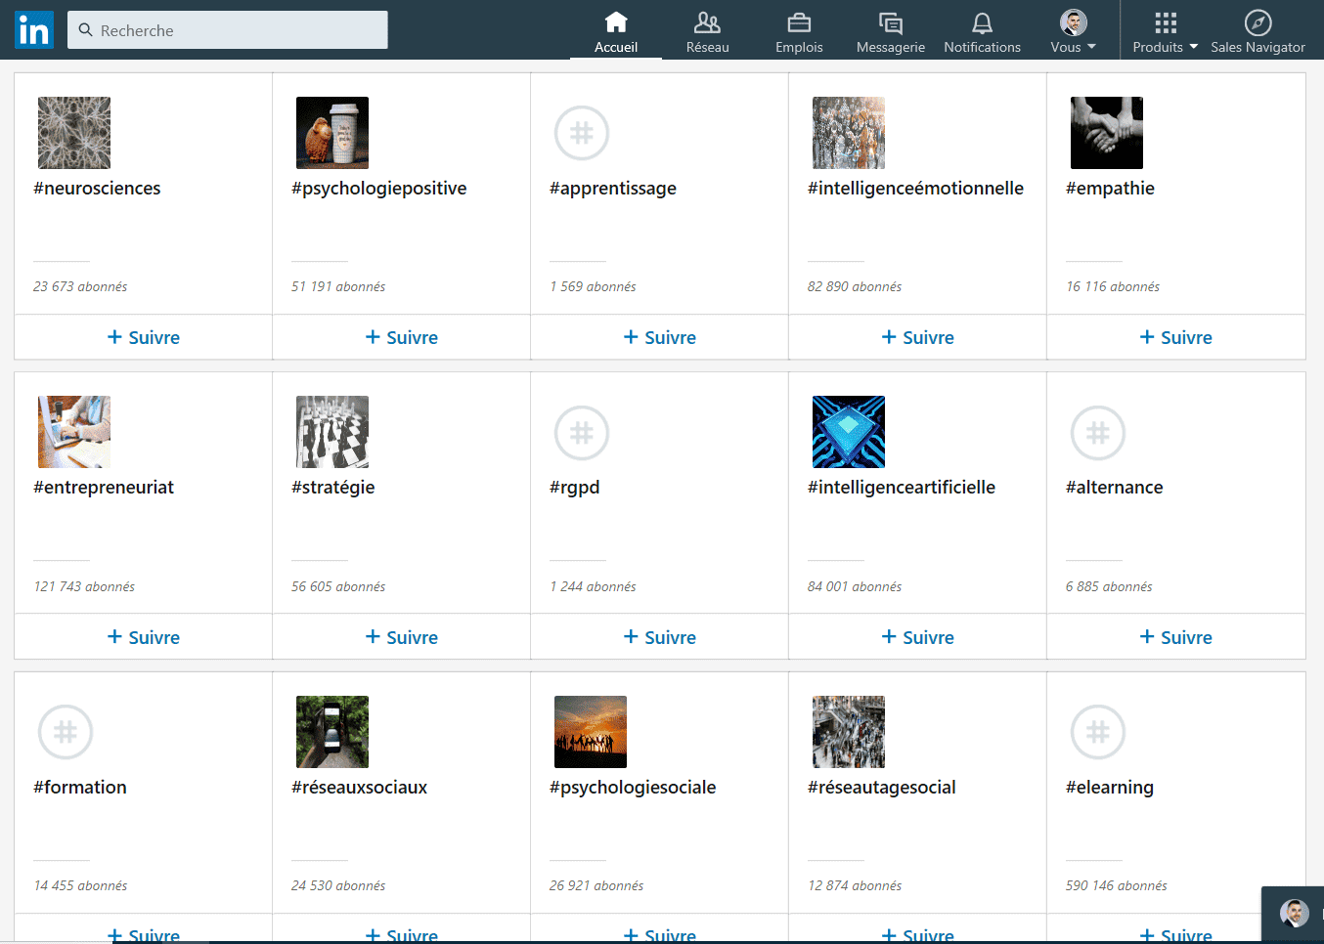
Task: Follow #rgpd with Suivre
Action: [x=659, y=637]
